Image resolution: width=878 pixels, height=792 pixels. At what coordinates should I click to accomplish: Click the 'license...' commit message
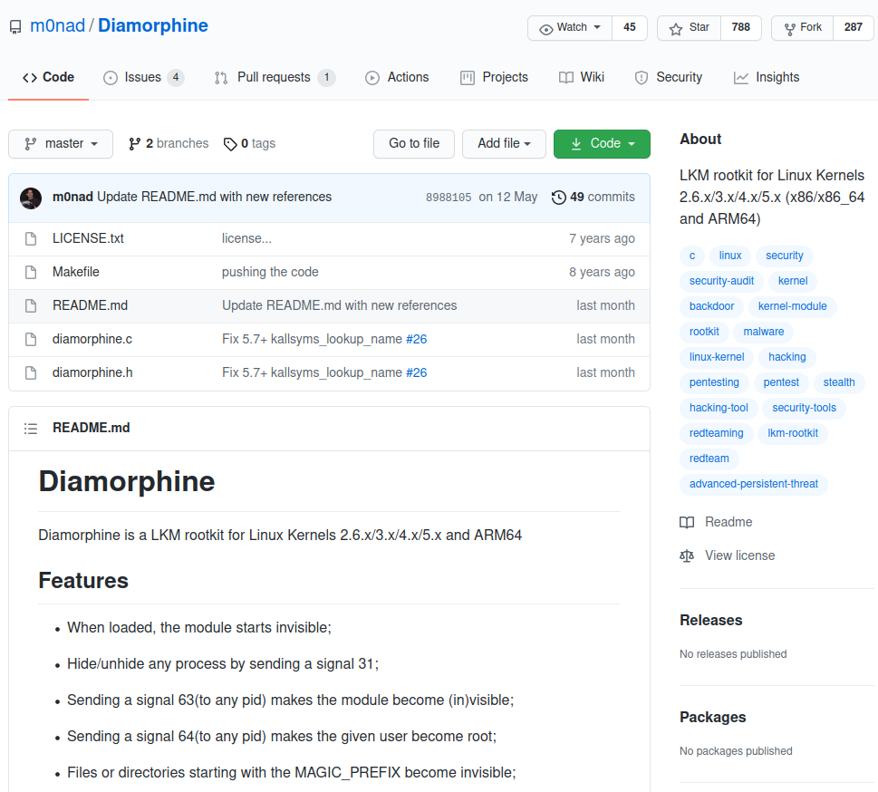[246, 238]
